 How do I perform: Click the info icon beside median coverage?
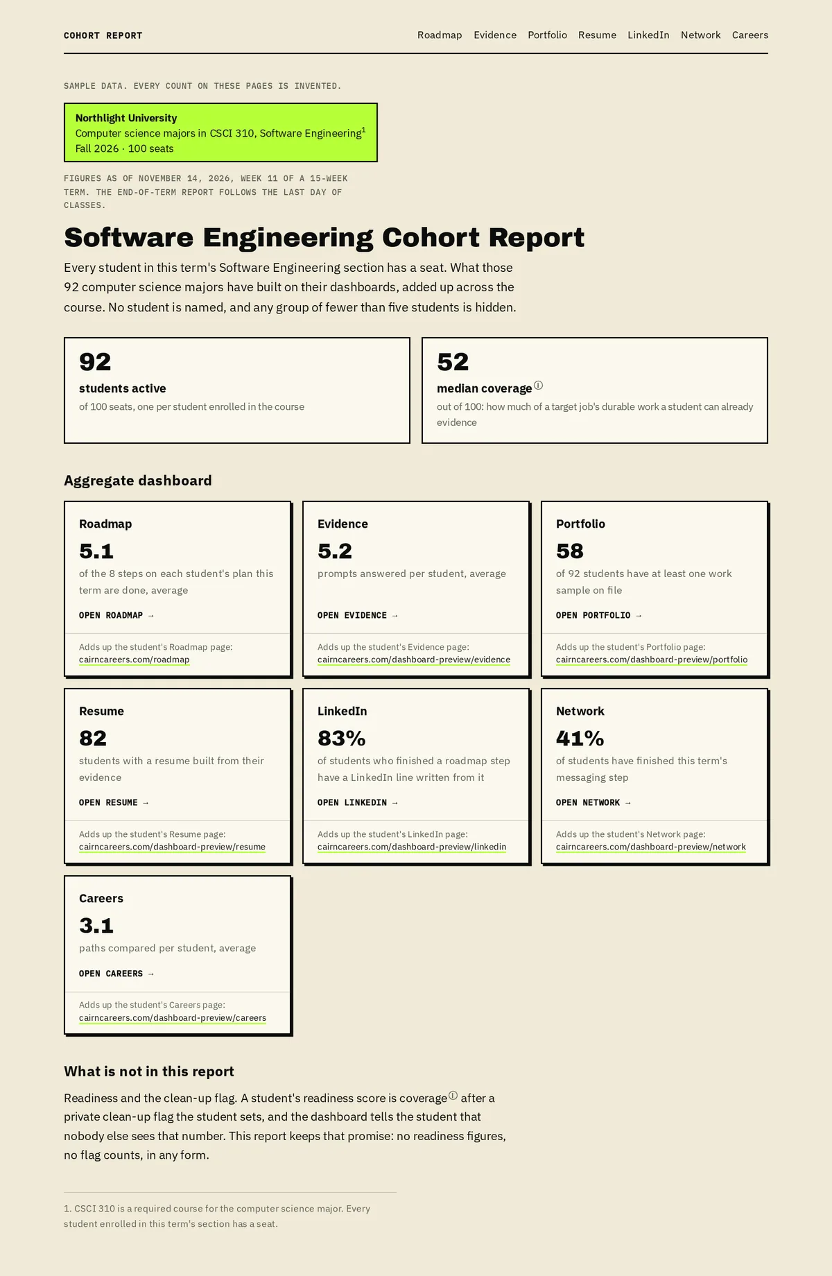coord(538,386)
